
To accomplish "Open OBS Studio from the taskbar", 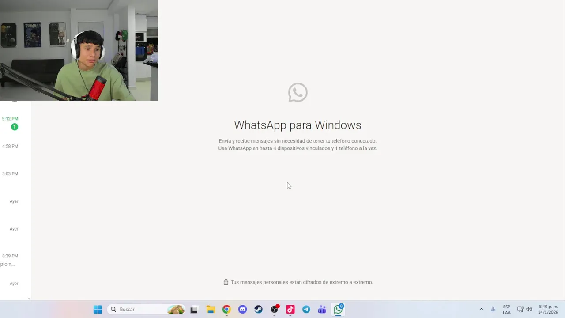I will tap(275, 310).
